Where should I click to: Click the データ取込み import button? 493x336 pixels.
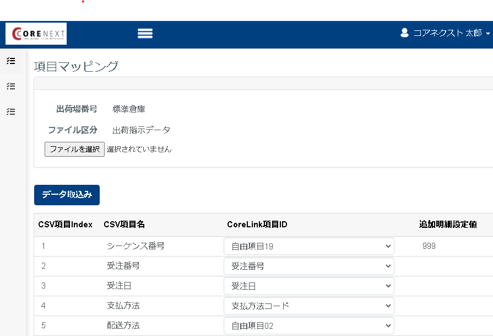click(x=67, y=195)
